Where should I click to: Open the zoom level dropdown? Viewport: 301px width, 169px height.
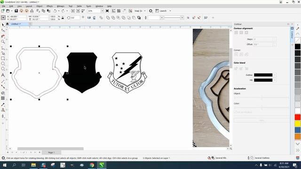[x=103, y=11]
